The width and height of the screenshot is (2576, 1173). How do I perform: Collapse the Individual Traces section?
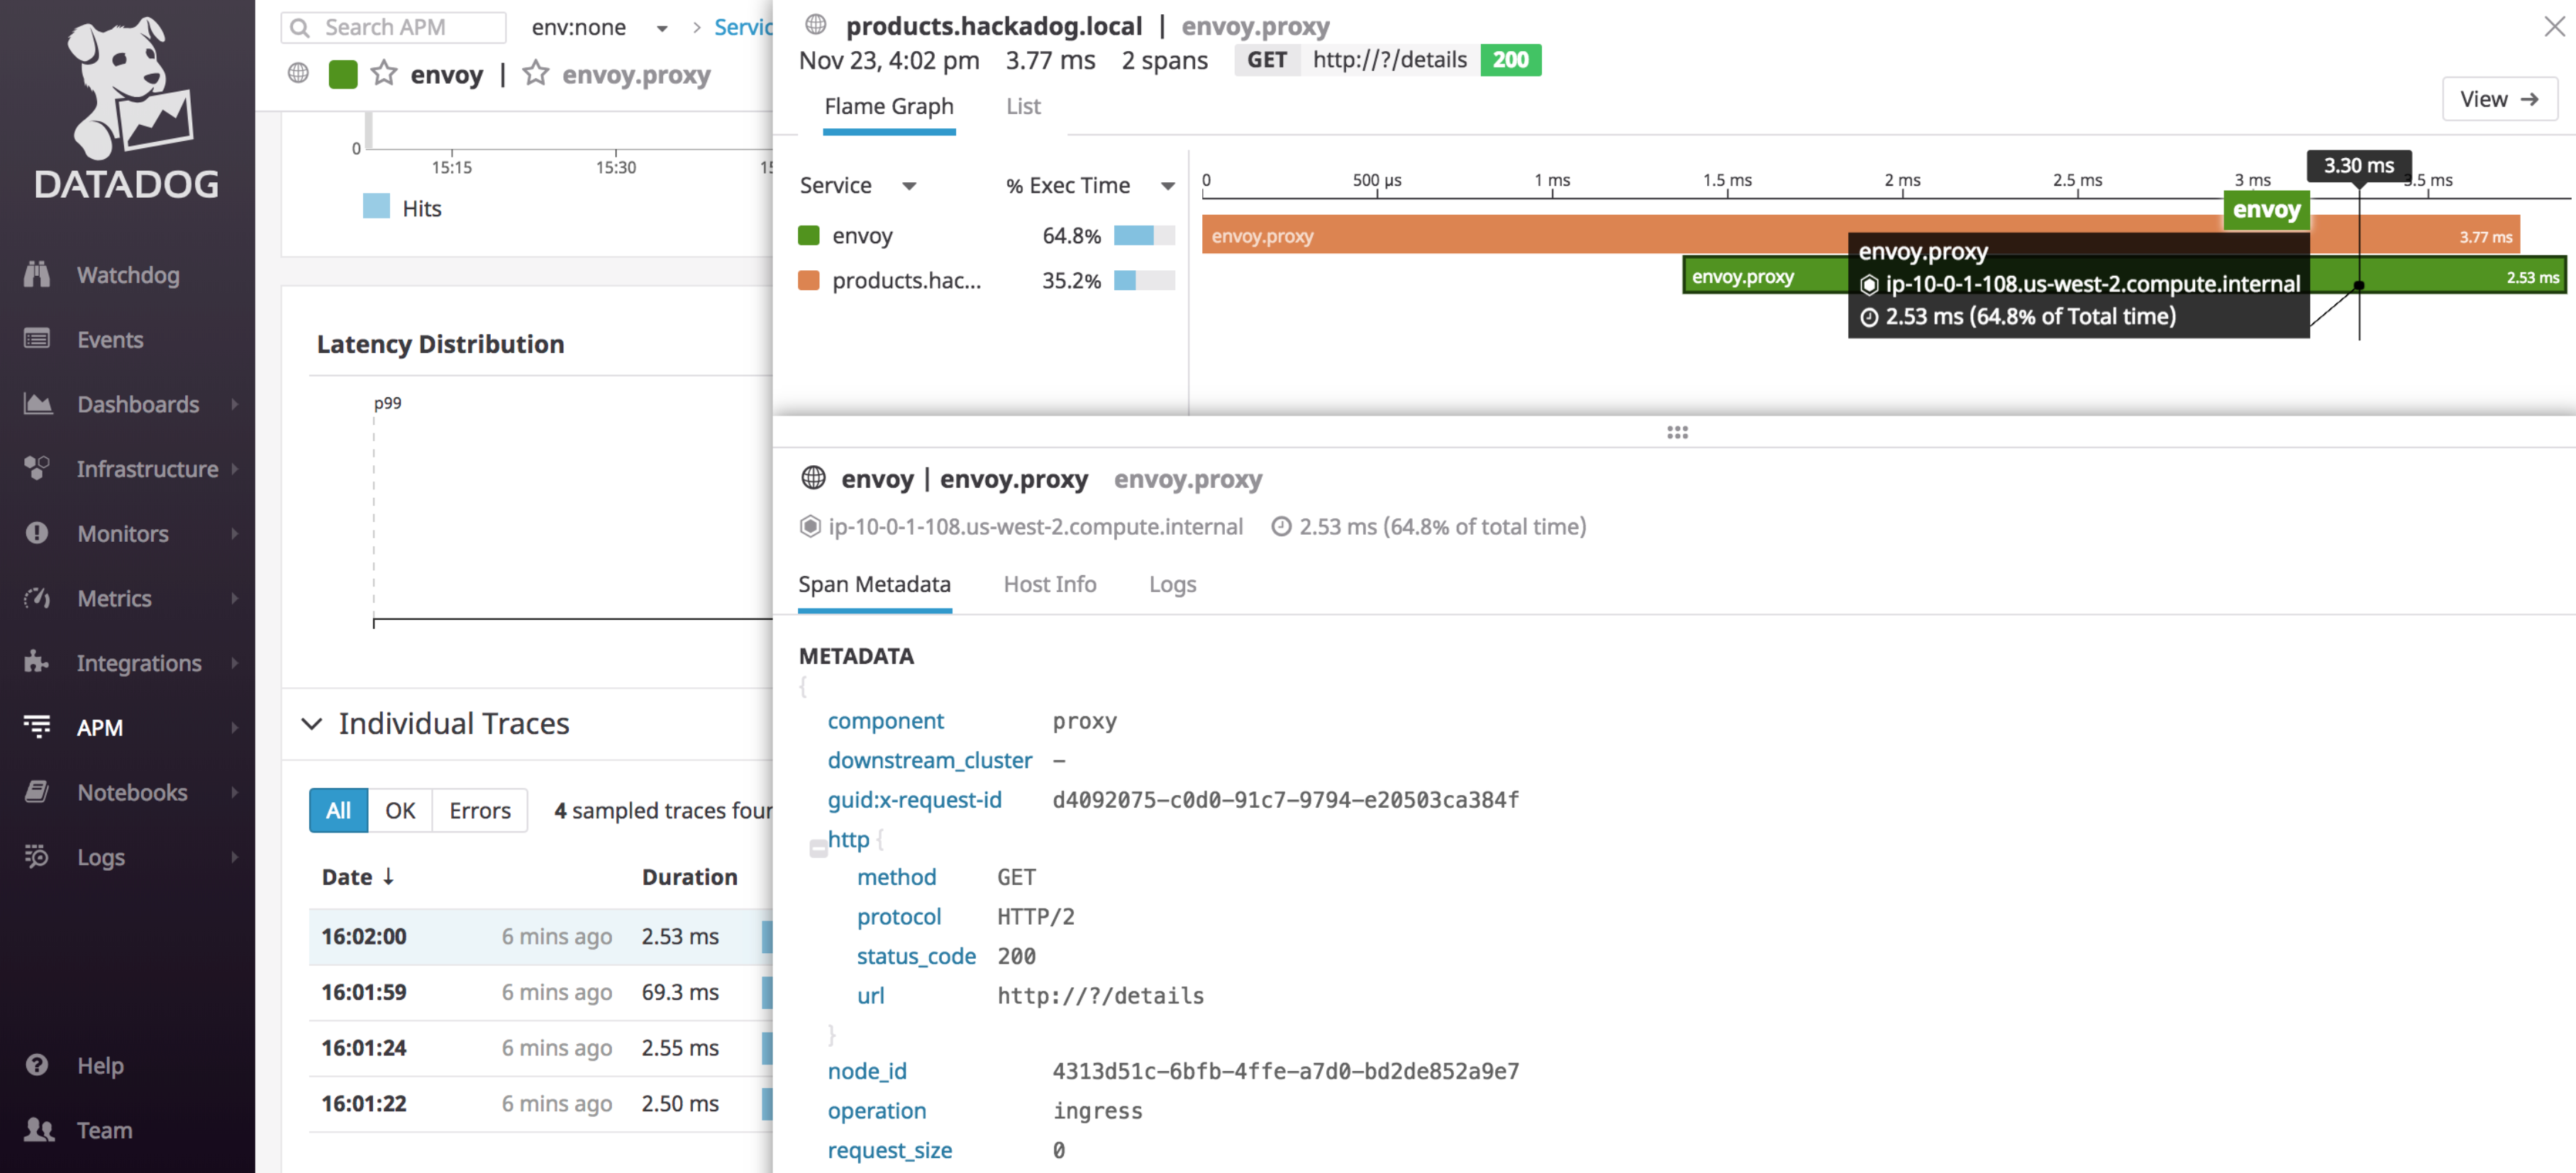pyautogui.click(x=312, y=724)
